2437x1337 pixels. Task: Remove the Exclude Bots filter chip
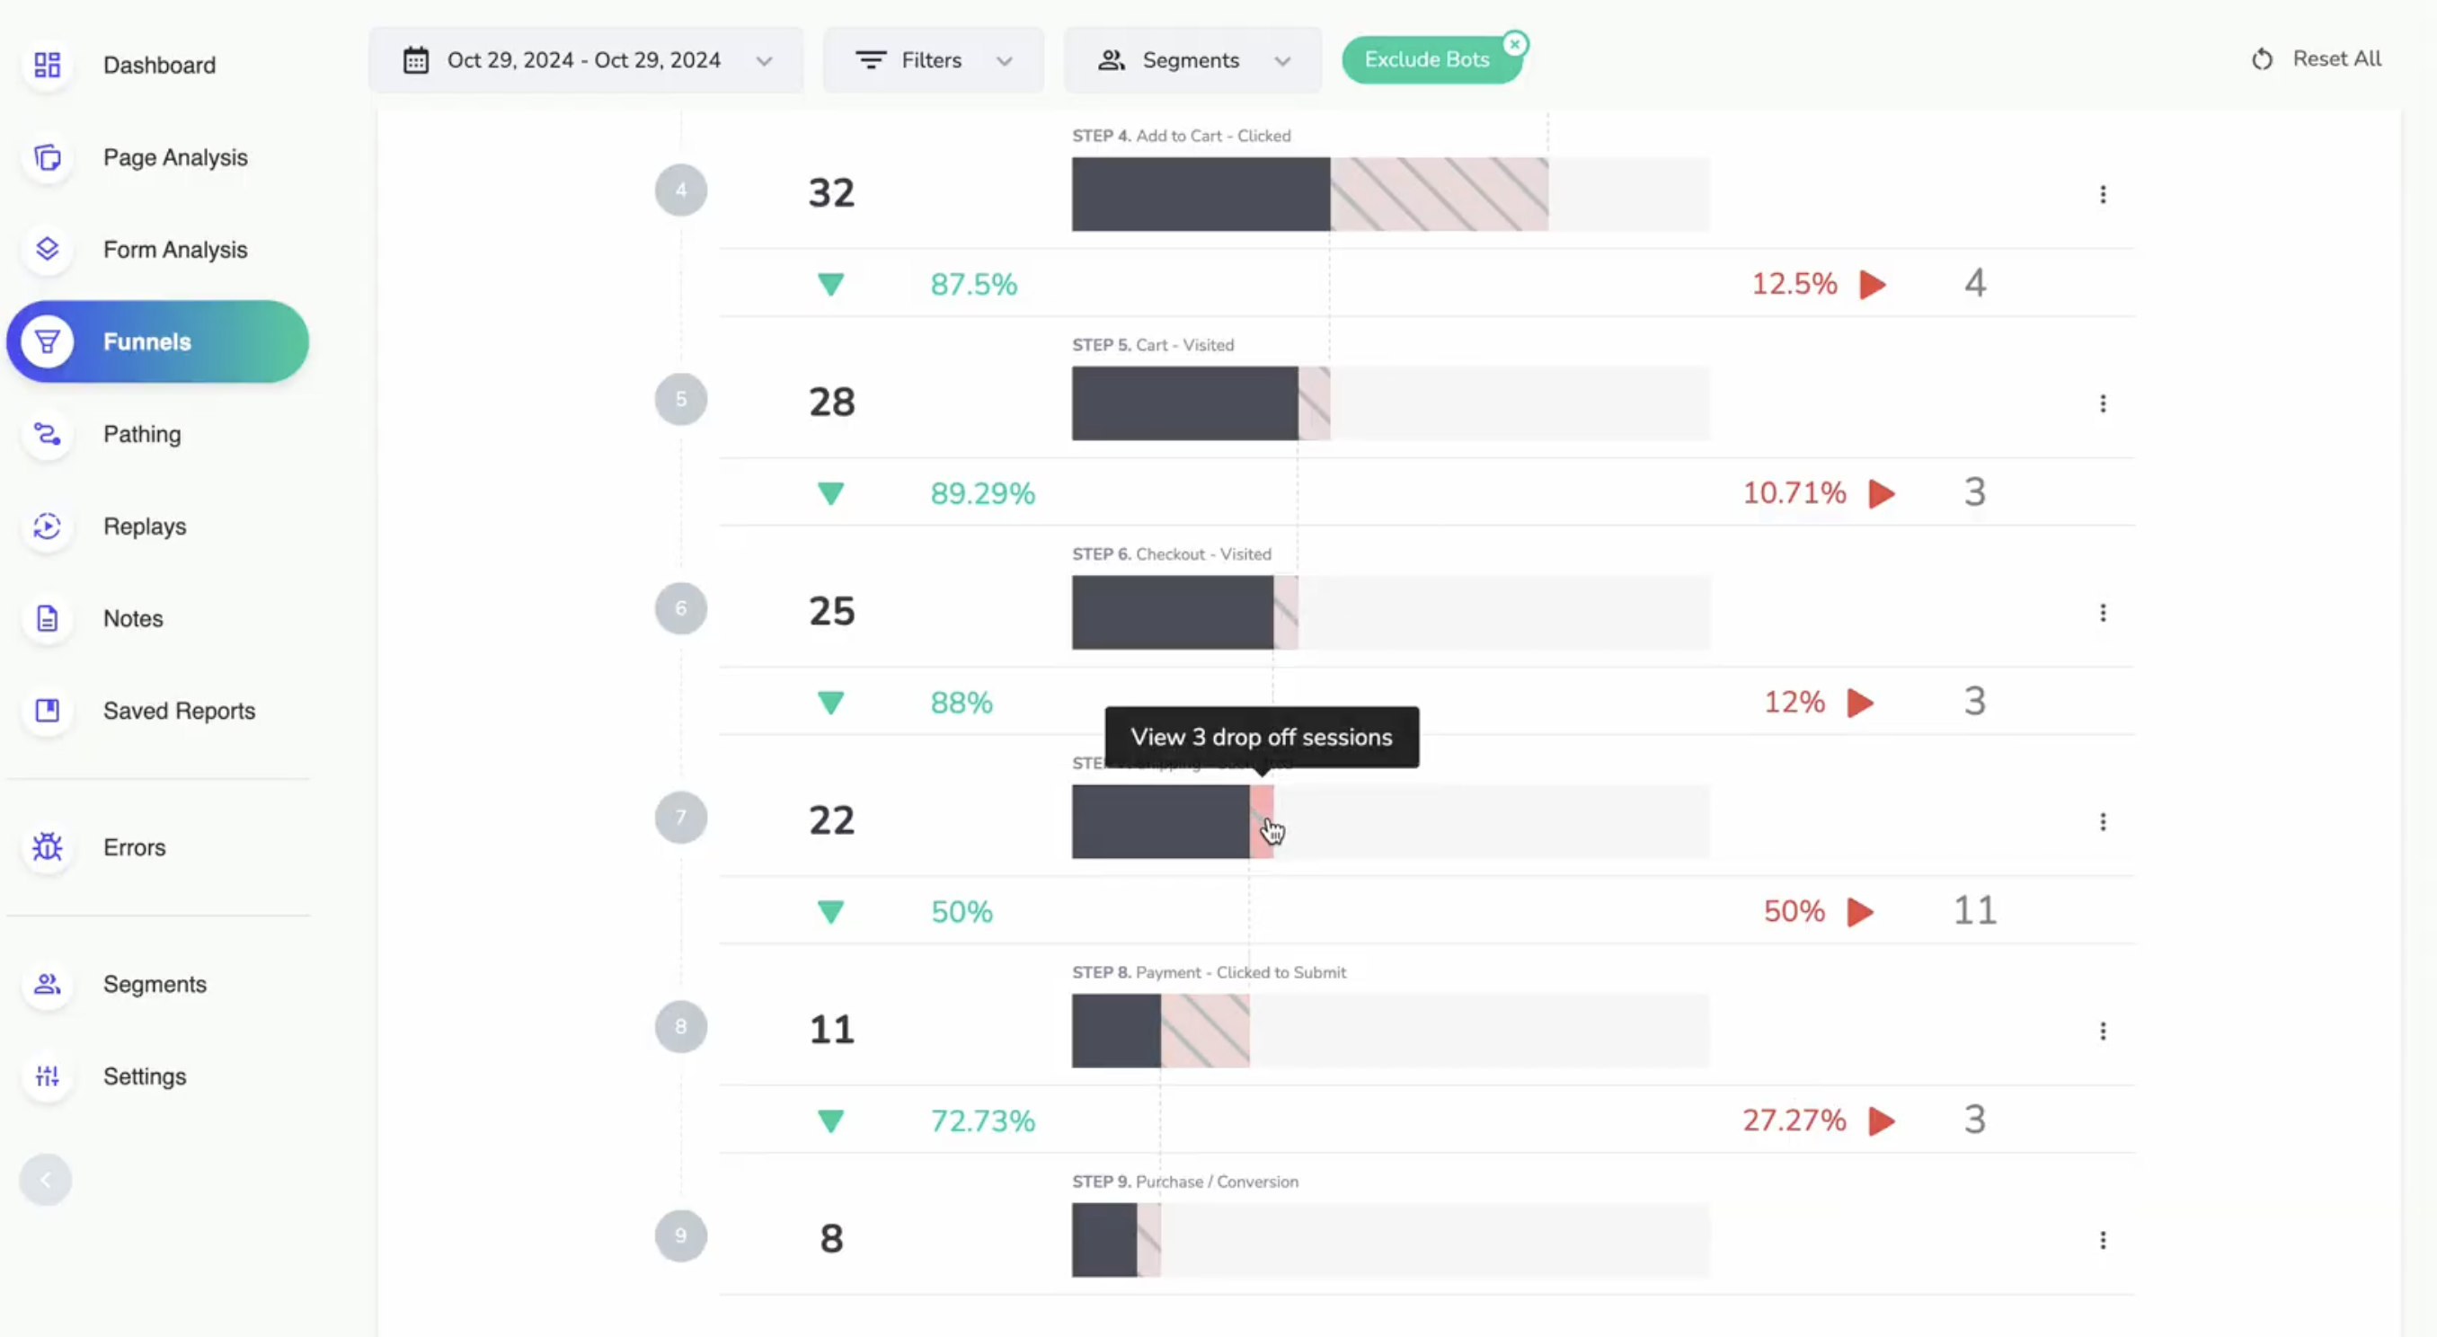1515,43
